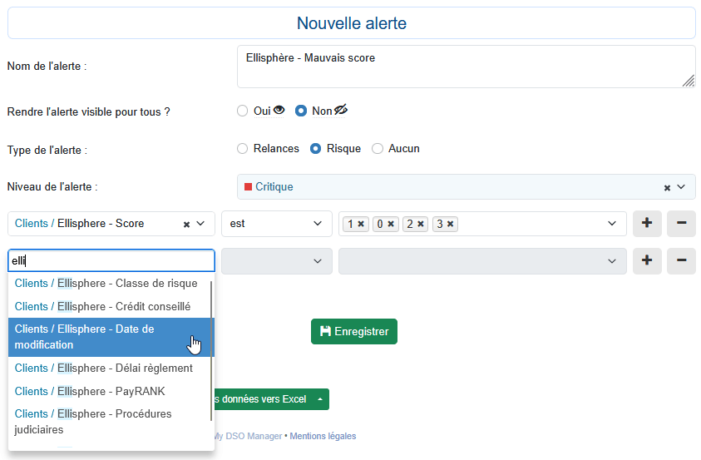Clear the Ellisphere - Score field selection
Viewport: 701px width, 460px height.
pos(187,225)
